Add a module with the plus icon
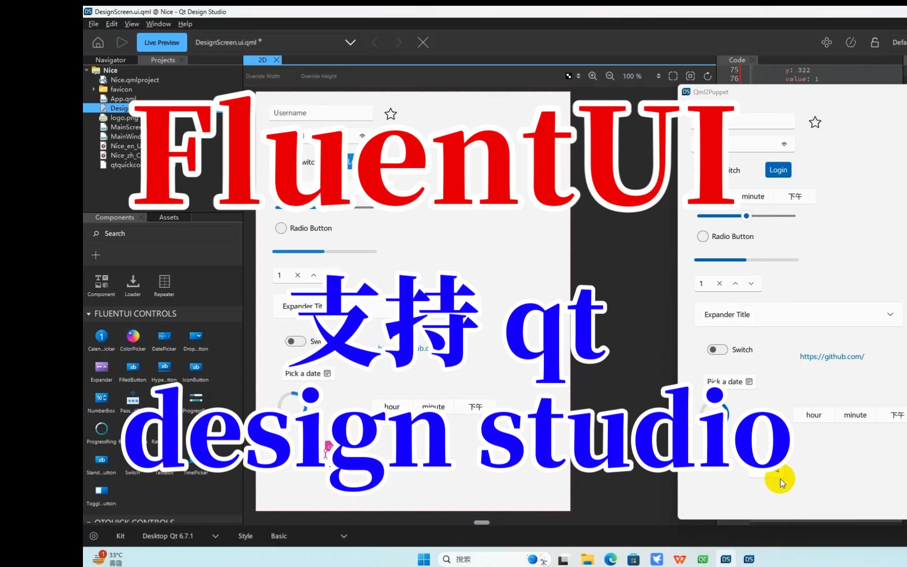The width and height of the screenshot is (907, 567). point(96,255)
